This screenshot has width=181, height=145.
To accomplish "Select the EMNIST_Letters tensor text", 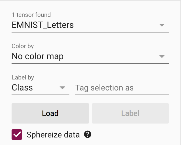I will pyautogui.click(x=43, y=25).
